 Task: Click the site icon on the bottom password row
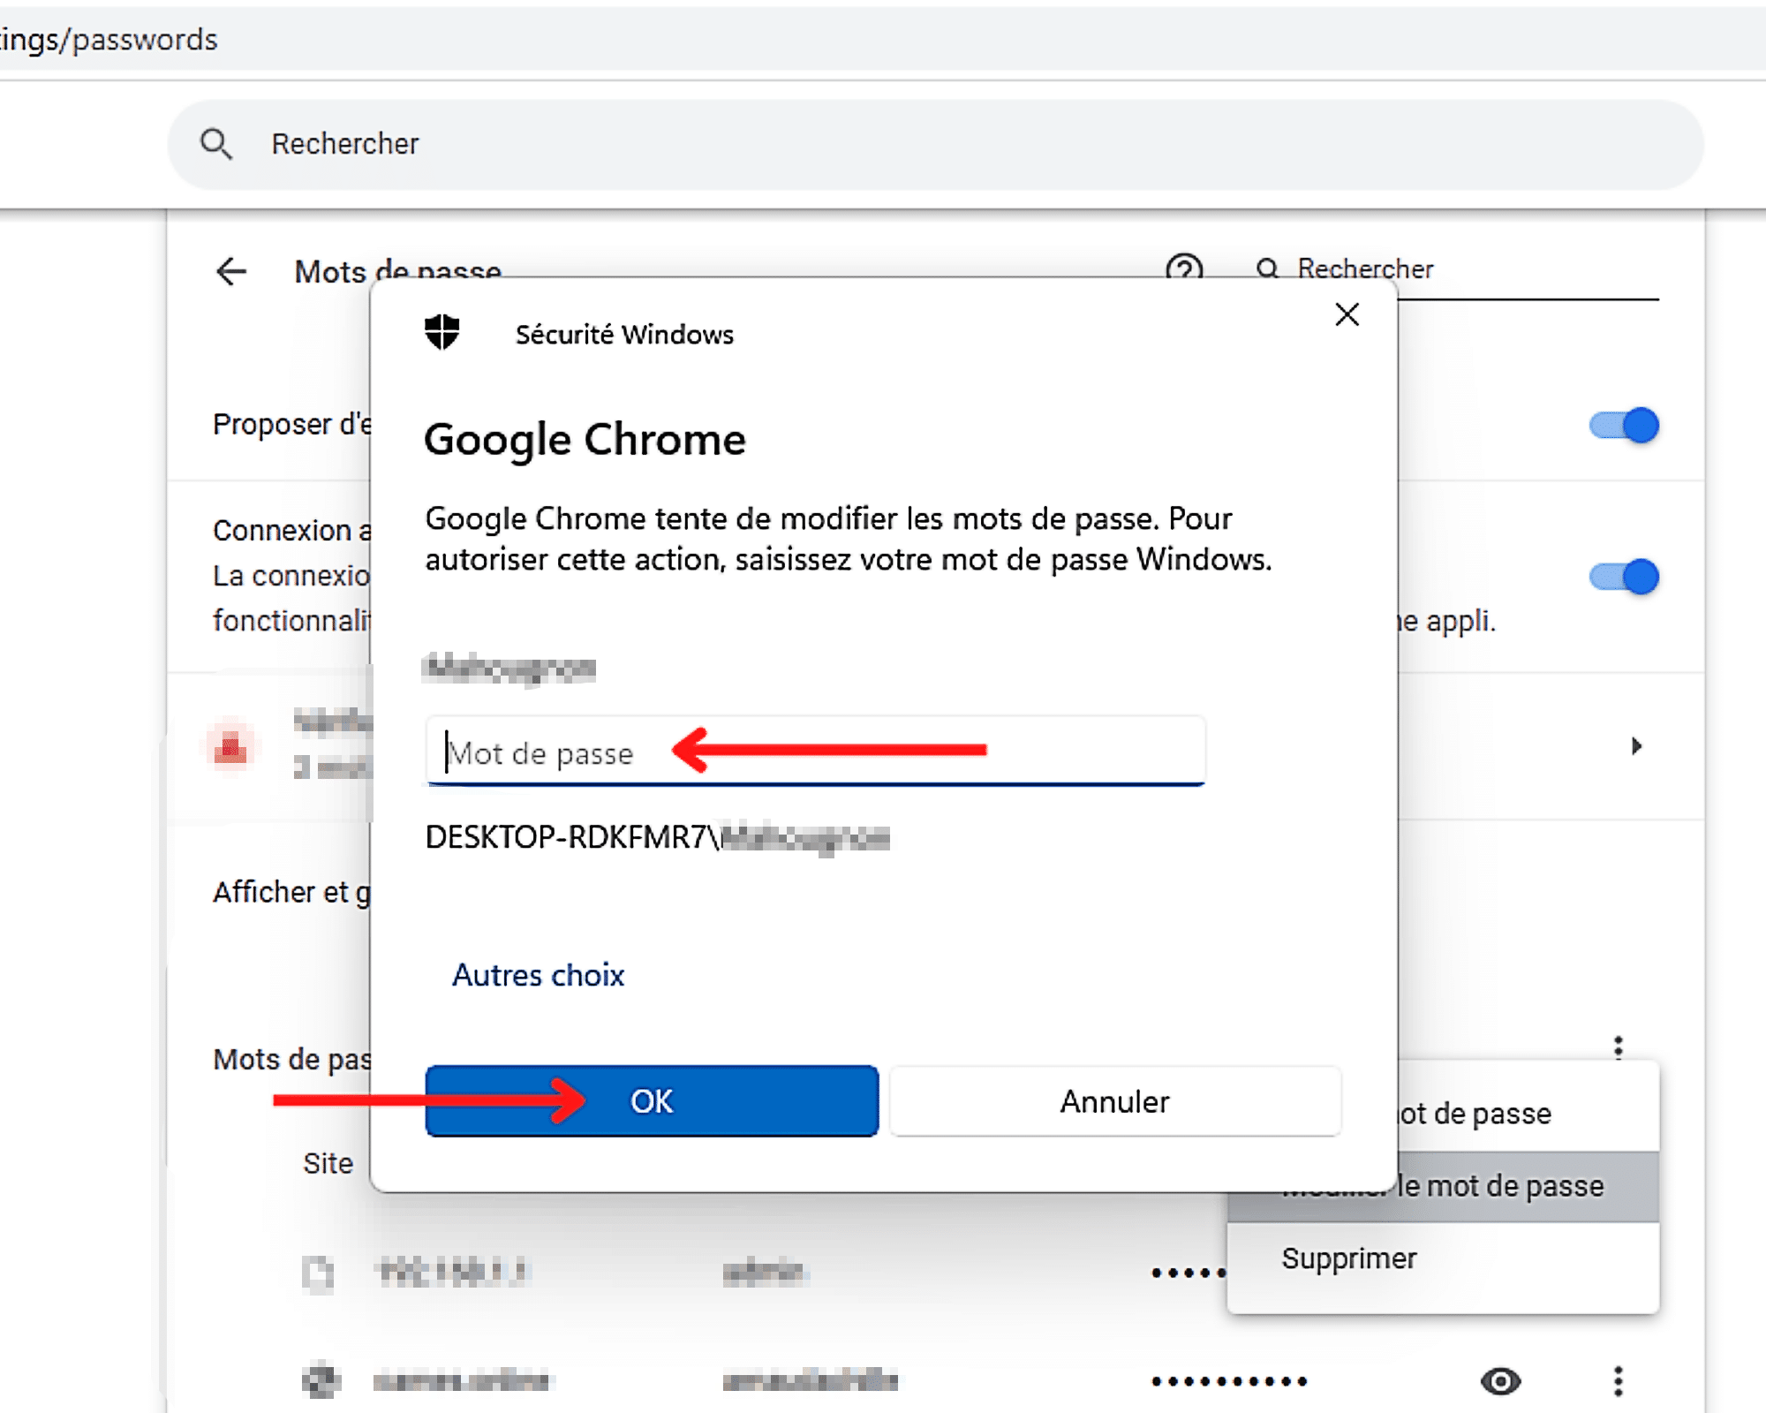pyautogui.click(x=321, y=1380)
